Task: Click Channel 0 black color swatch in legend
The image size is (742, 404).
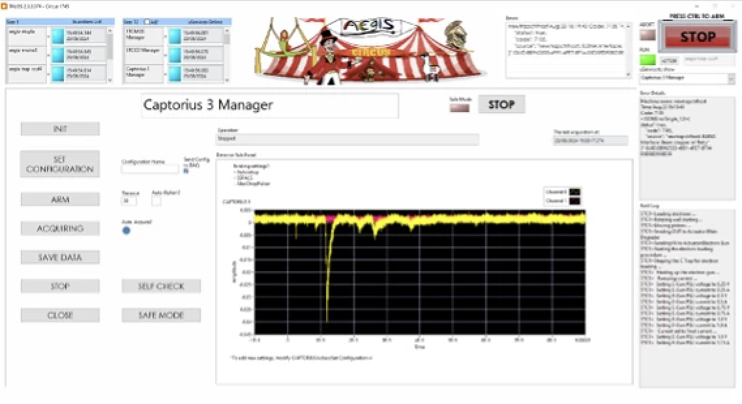Action: 574,192
